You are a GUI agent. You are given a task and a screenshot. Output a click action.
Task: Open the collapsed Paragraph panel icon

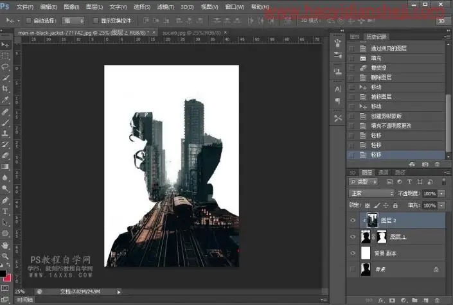pyautogui.click(x=338, y=101)
